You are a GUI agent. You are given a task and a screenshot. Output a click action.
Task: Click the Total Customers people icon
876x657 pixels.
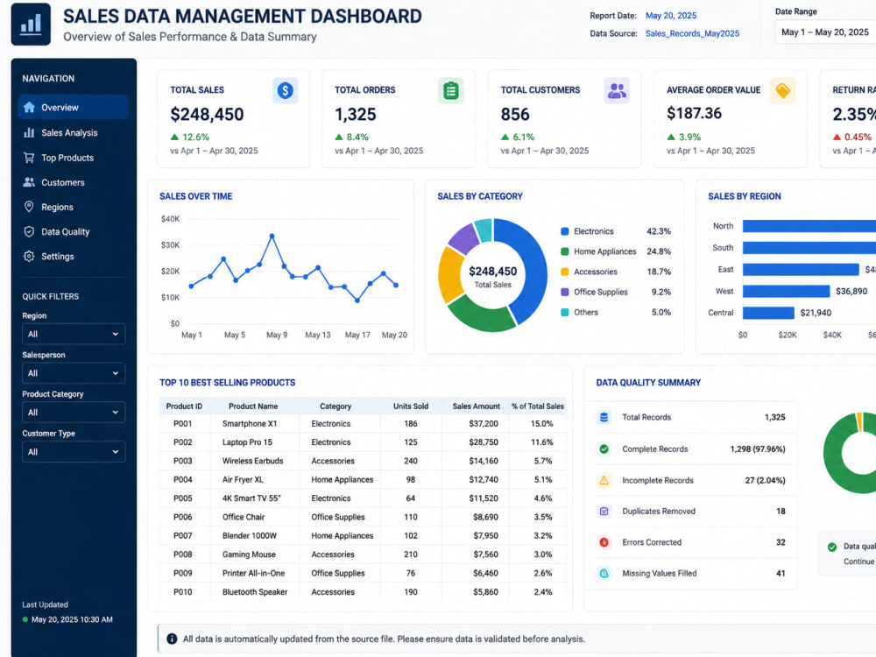pos(617,90)
